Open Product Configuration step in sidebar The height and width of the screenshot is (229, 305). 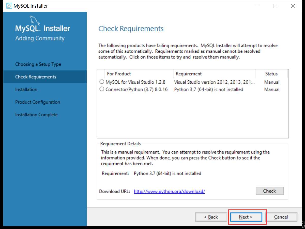click(x=38, y=102)
